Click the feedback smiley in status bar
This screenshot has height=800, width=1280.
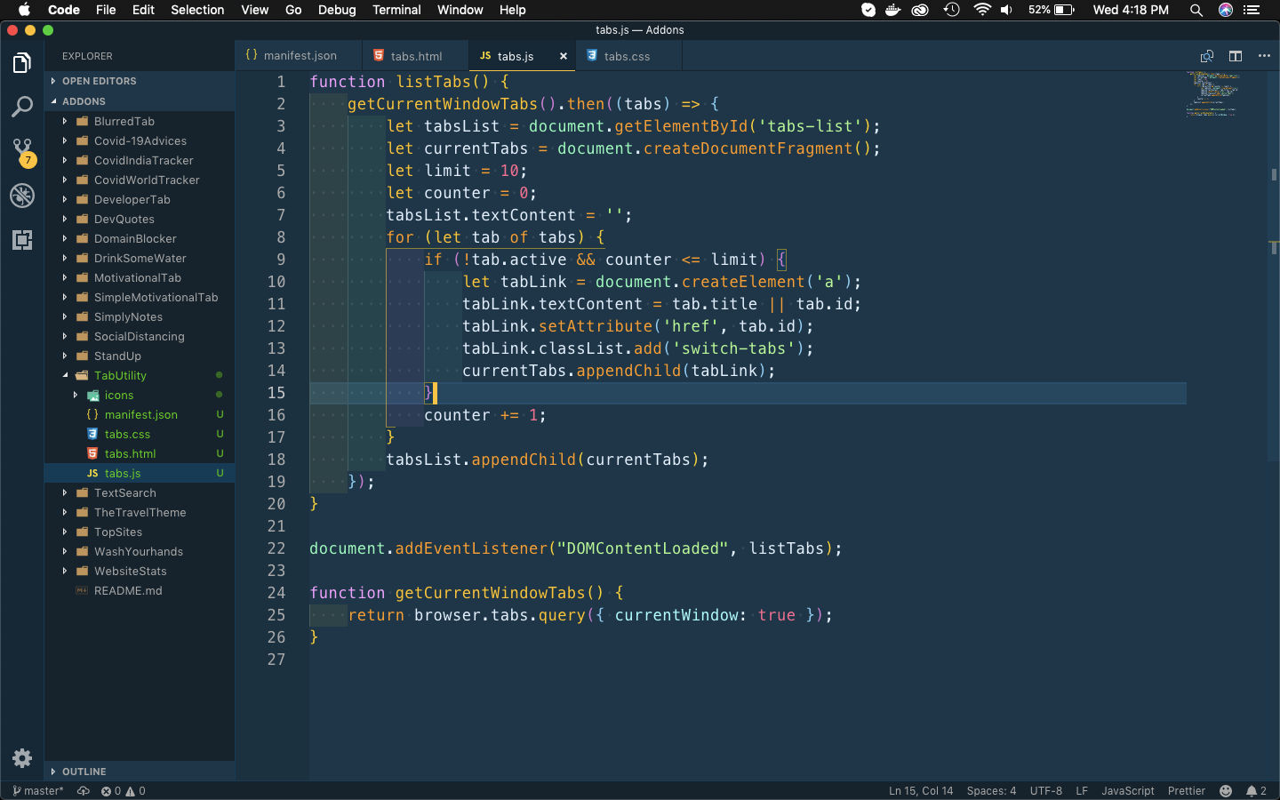click(x=1226, y=791)
